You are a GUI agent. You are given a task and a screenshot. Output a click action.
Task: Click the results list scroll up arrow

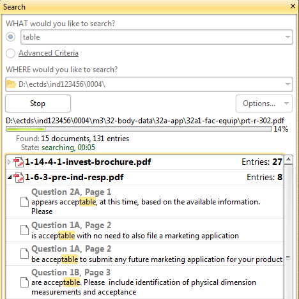tap(289, 159)
